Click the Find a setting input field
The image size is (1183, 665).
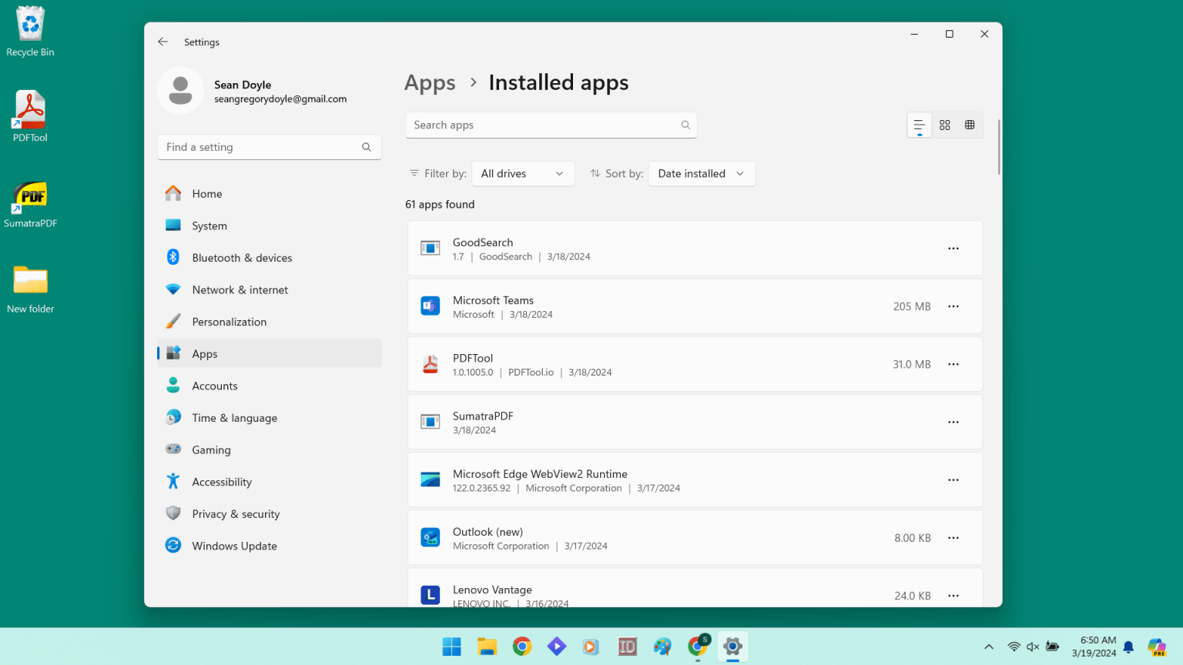270,147
